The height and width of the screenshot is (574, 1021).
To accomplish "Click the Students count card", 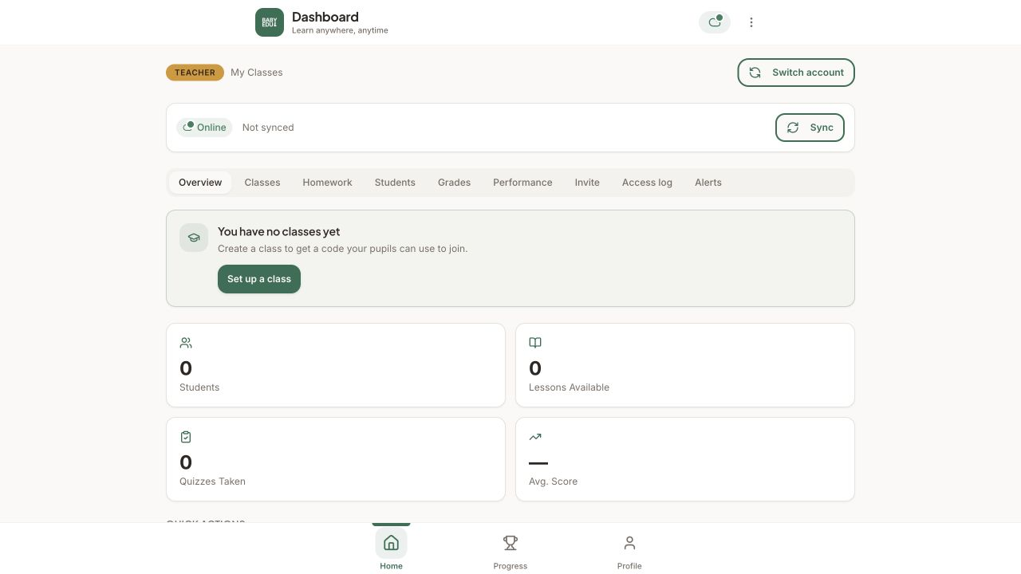I will tap(336, 365).
